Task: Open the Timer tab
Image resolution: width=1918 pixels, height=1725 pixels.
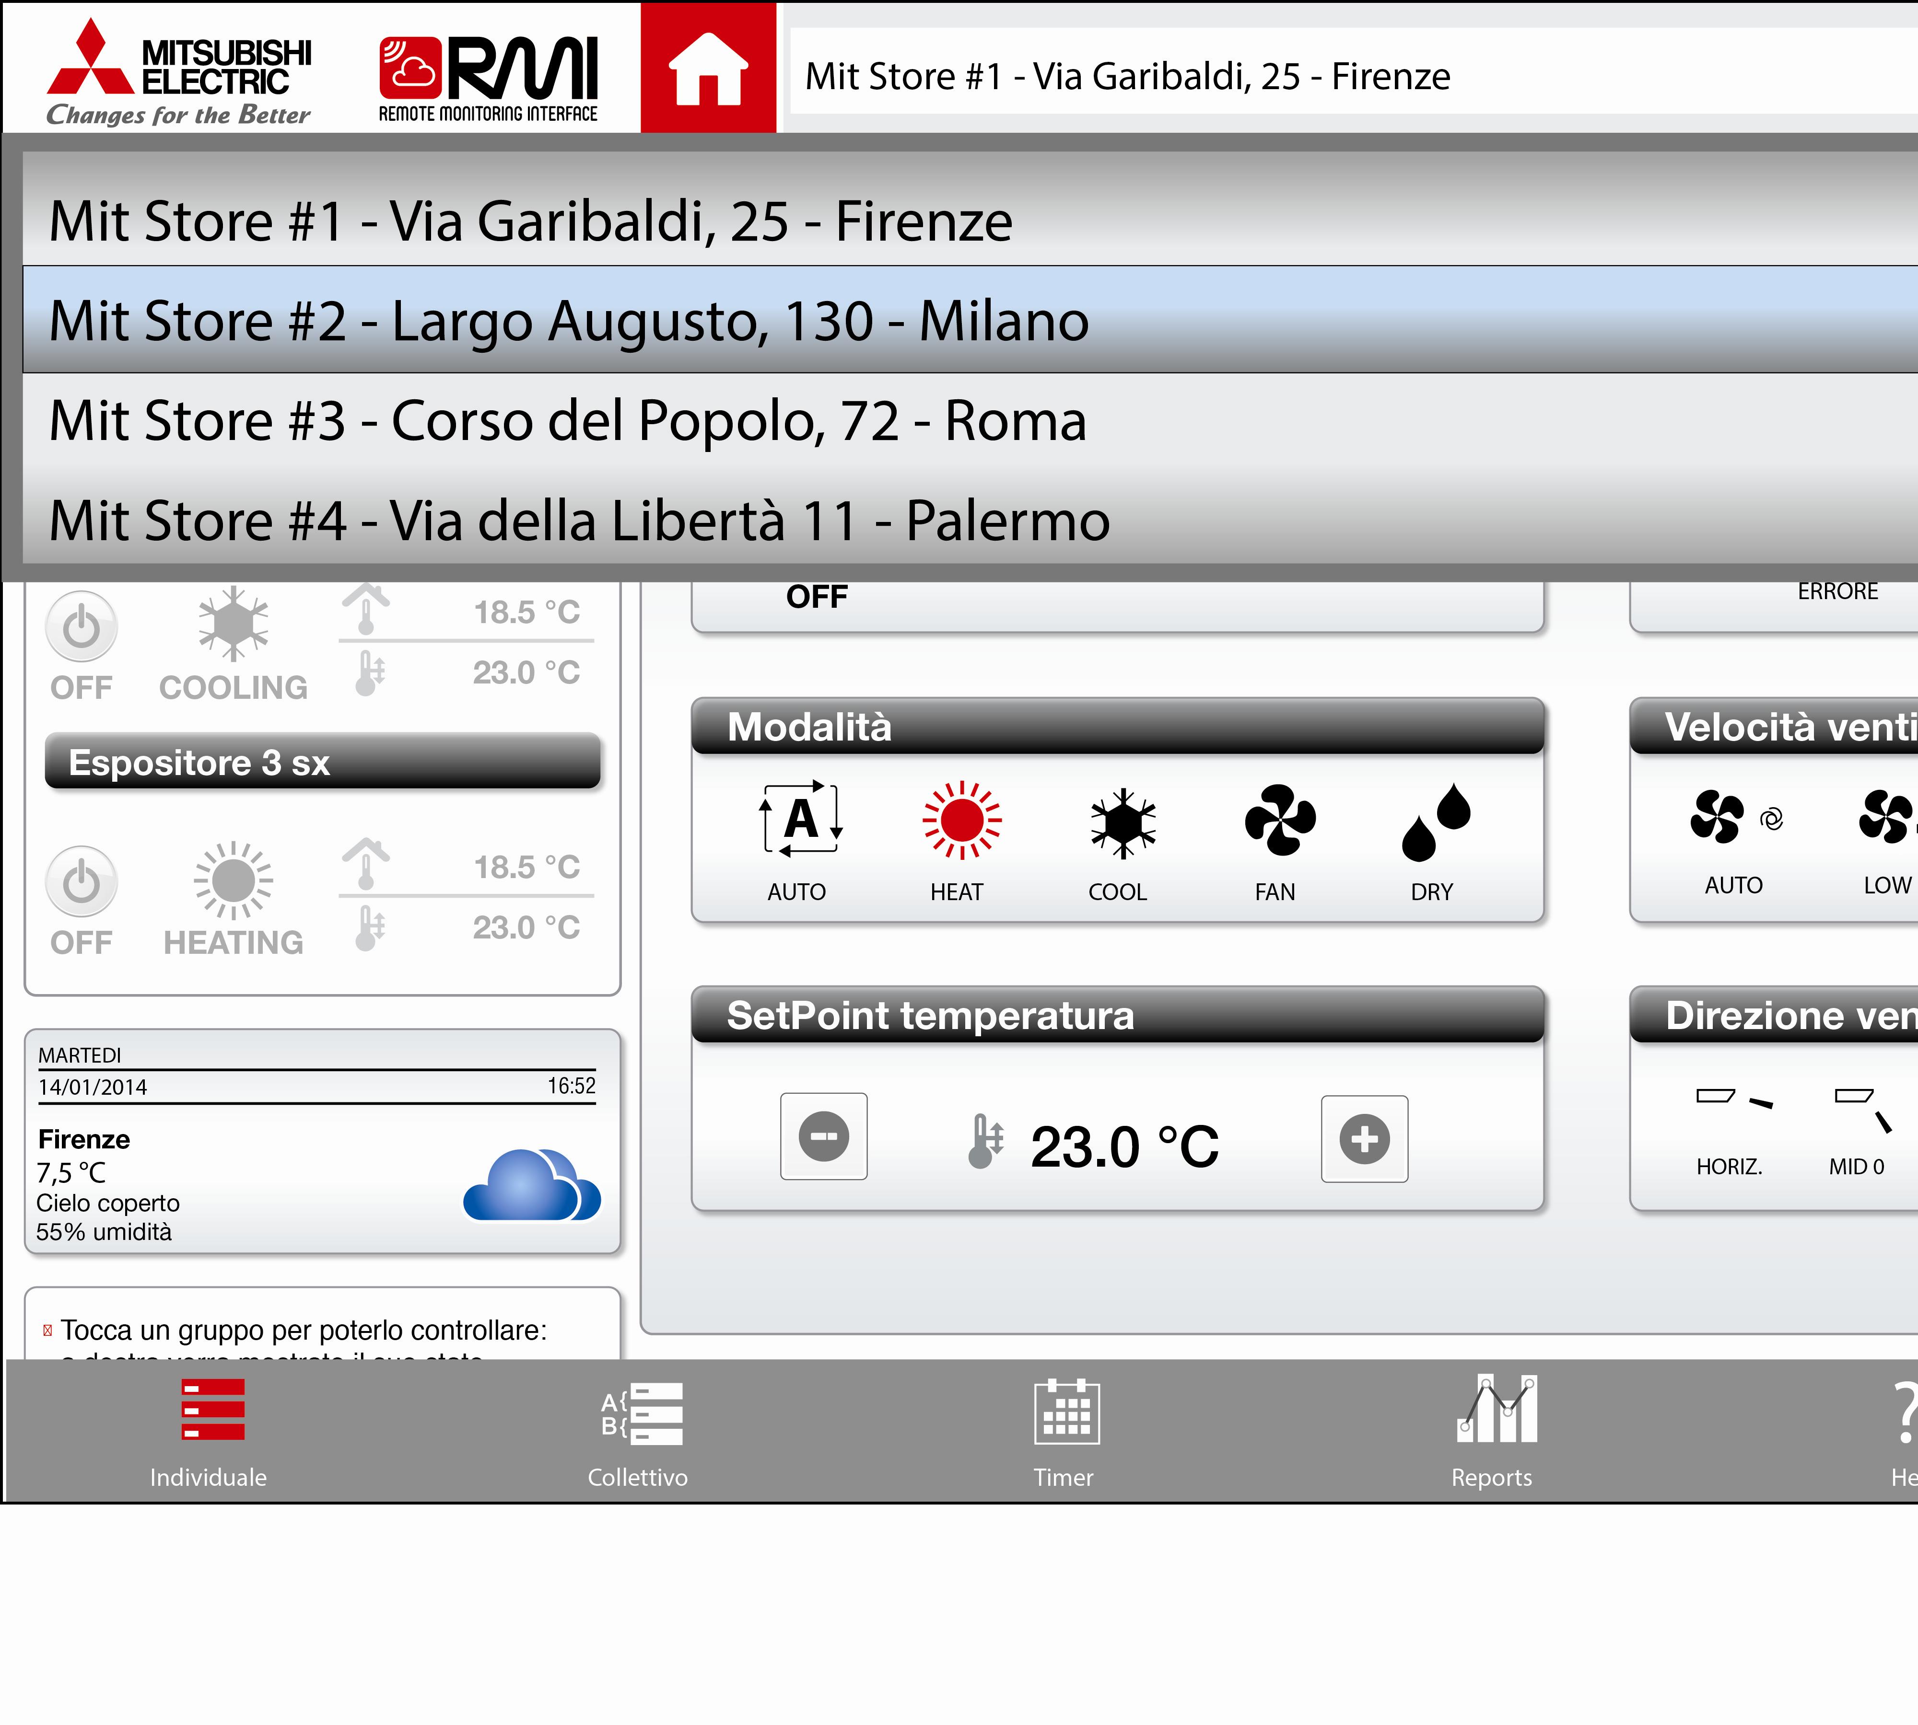Action: tap(1064, 1431)
